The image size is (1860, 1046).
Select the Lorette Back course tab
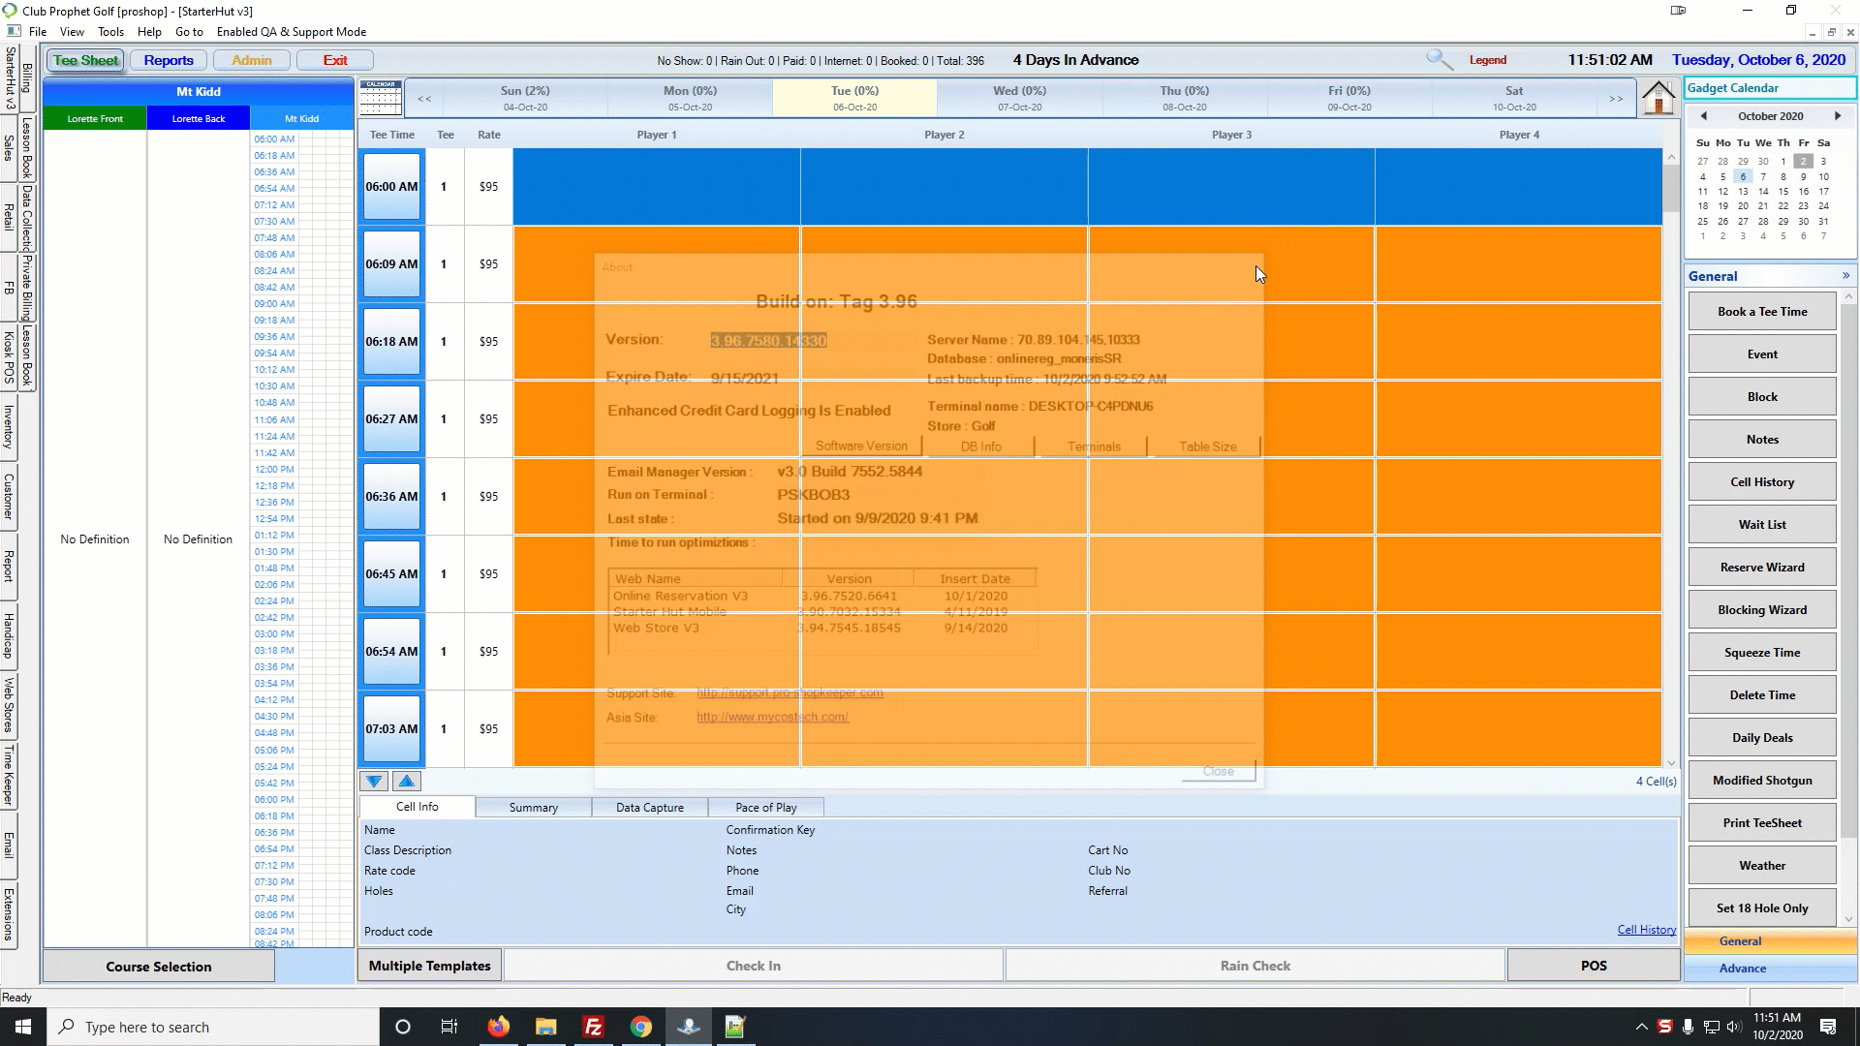click(x=199, y=119)
